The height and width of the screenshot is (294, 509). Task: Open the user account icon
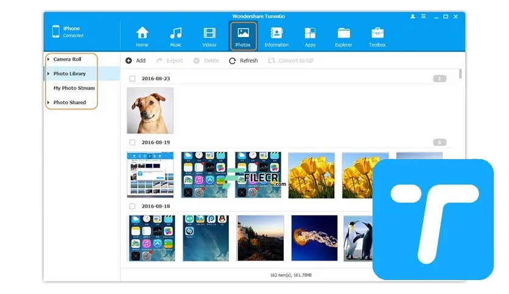coord(413,16)
